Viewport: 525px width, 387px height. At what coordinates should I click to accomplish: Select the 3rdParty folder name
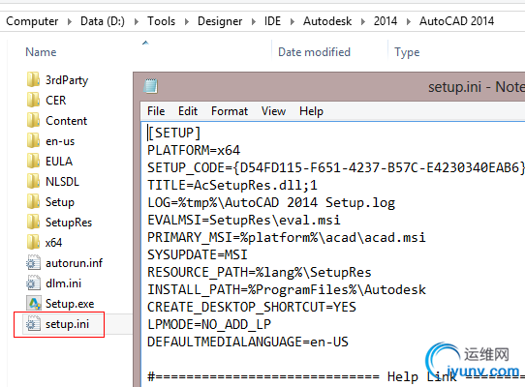[x=67, y=80]
